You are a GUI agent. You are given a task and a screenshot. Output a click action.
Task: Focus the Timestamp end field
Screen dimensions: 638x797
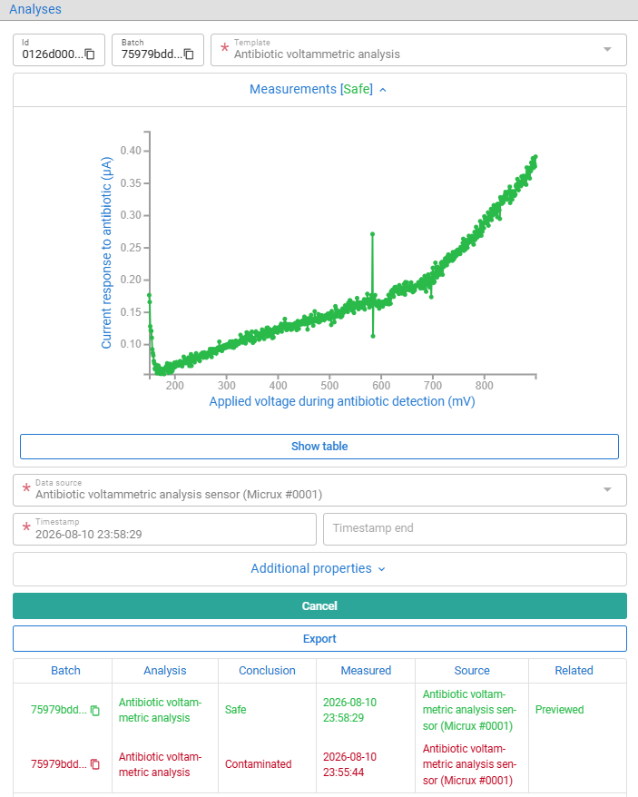coord(475,529)
